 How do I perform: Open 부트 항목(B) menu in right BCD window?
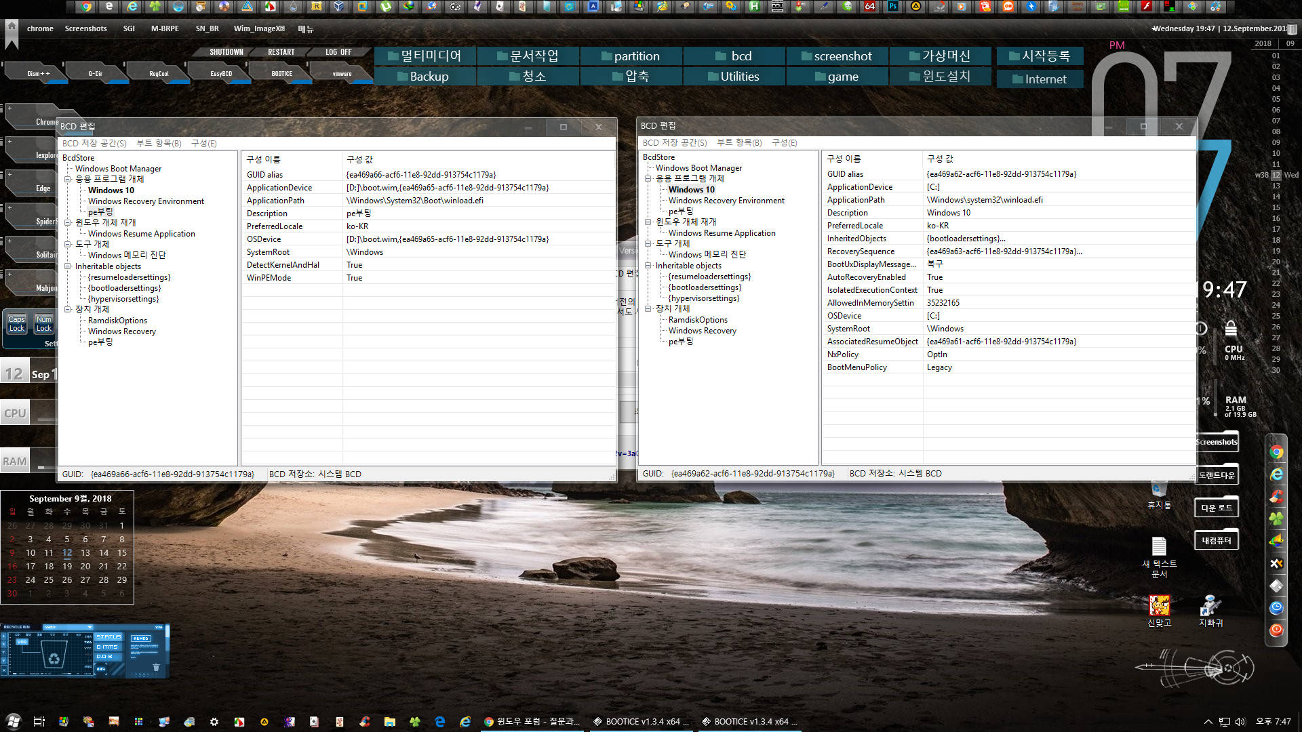tap(739, 143)
